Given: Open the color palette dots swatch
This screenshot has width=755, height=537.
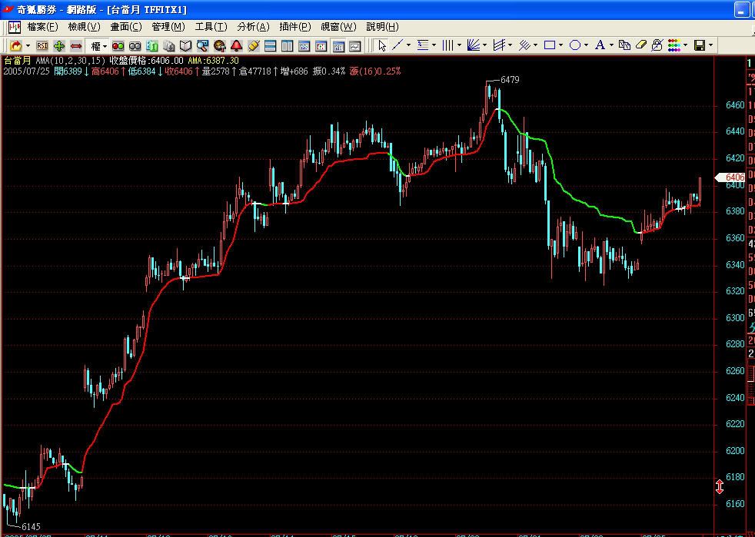Looking at the screenshot, I should pyautogui.click(x=674, y=45).
